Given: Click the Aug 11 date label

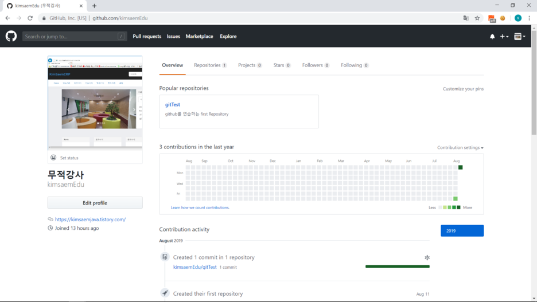Looking at the screenshot, I should click(x=423, y=294).
